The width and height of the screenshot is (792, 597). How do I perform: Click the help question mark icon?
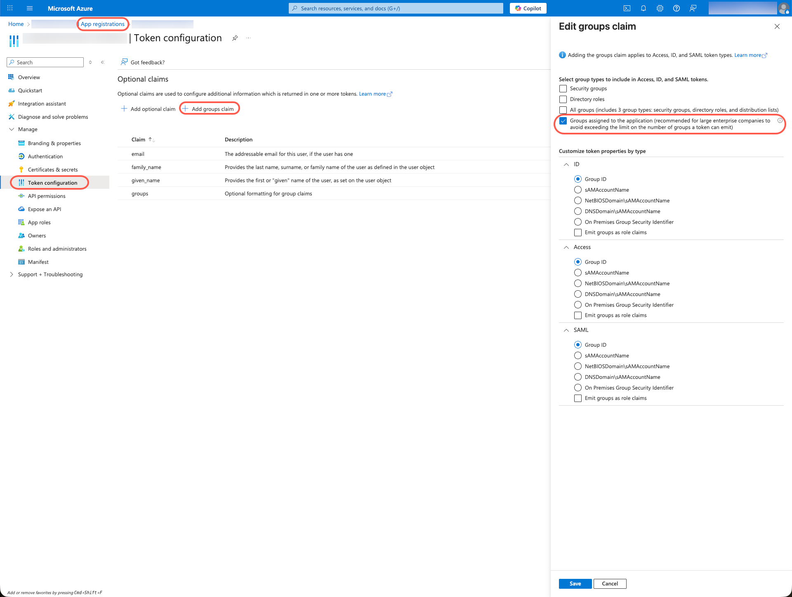click(x=676, y=8)
